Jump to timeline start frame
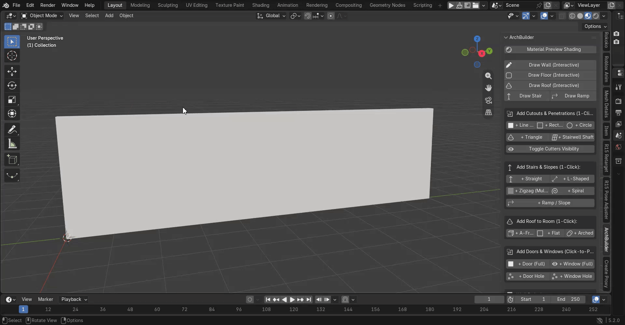Viewport: 625px width, 325px height. pos(268,300)
